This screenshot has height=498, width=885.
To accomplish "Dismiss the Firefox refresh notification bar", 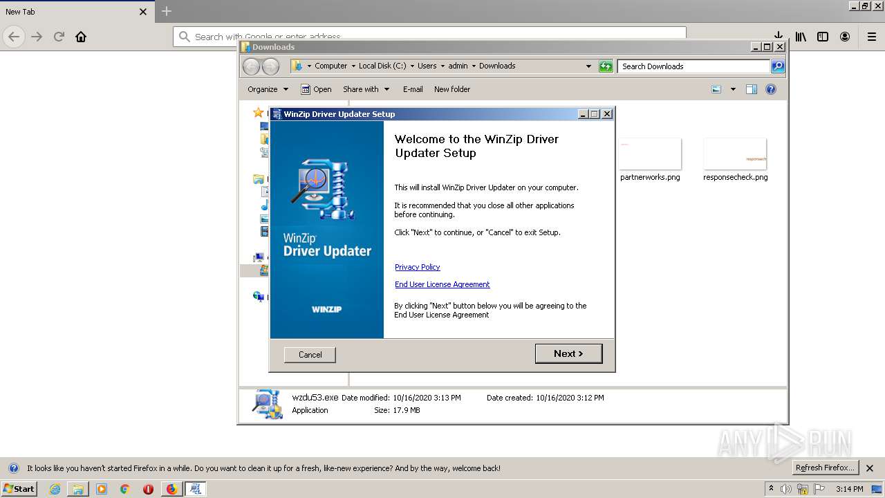I will coord(870,468).
